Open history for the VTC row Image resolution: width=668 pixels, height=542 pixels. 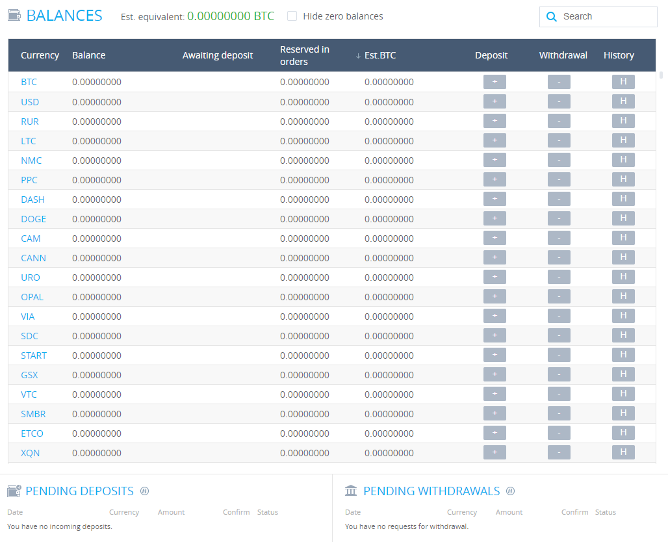click(623, 394)
